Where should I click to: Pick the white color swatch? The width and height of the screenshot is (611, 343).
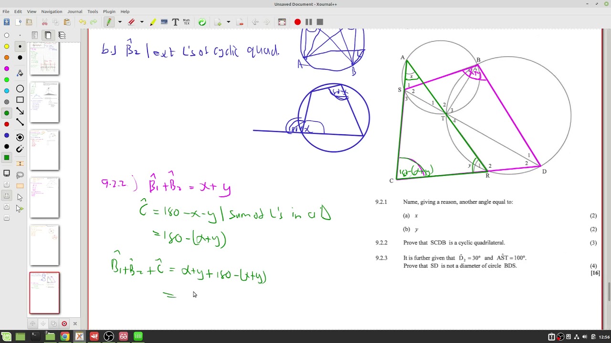pyautogui.click(x=7, y=35)
